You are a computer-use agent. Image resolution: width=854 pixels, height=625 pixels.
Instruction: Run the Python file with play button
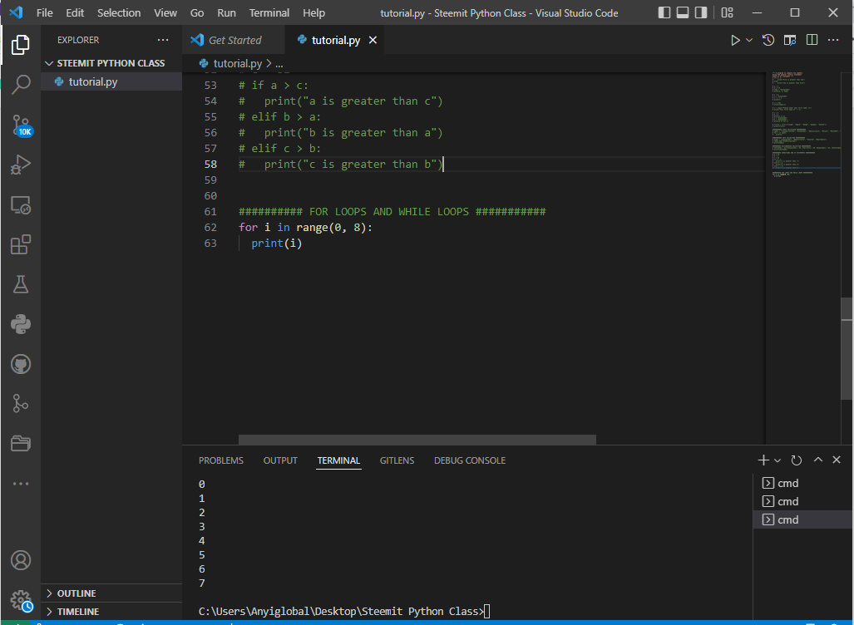(735, 40)
